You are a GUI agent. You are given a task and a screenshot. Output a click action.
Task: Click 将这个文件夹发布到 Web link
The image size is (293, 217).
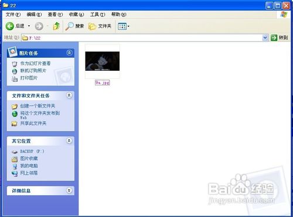[40, 115]
